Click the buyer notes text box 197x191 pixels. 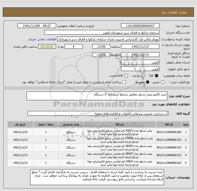pyautogui.click(x=97, y=177)
